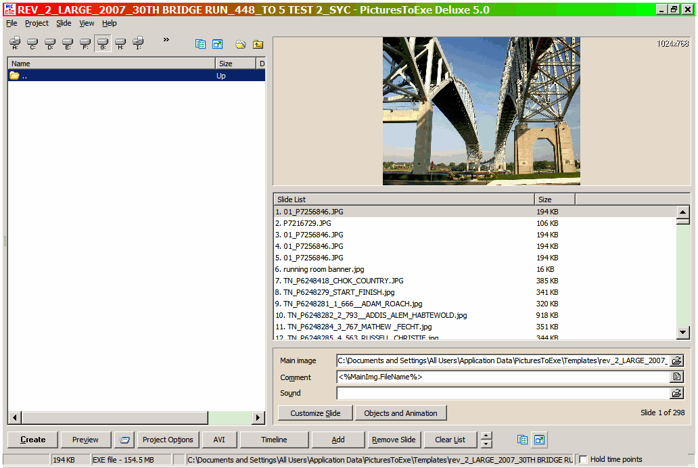This screenshot has width=698, height=468.
Task: Click the full-screen view icon in the top toolbar
Action: click(x=217, y=45)
